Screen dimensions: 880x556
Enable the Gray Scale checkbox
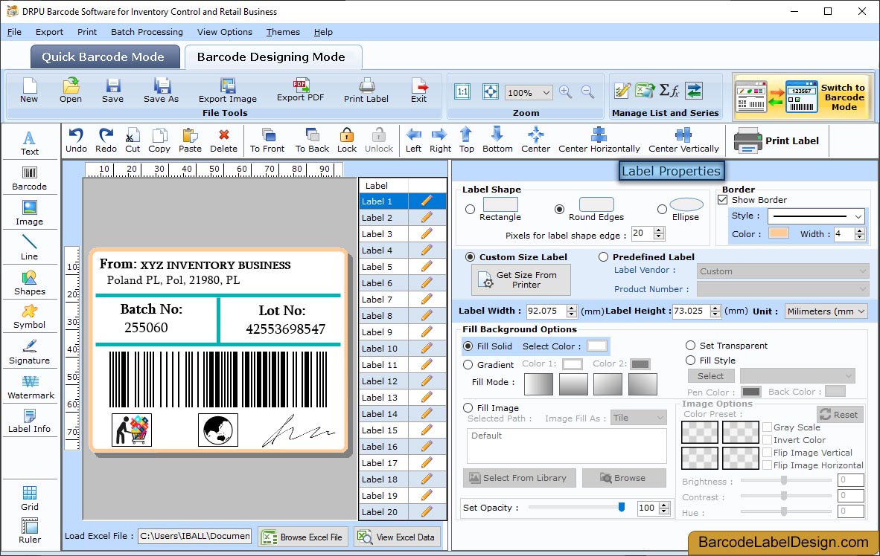pos(767,427)
